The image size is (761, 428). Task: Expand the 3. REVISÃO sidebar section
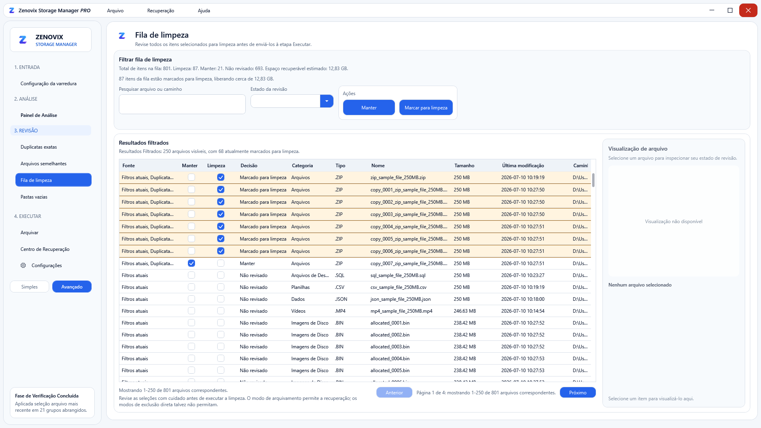pos(51,131)
